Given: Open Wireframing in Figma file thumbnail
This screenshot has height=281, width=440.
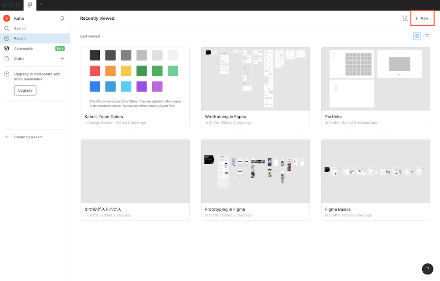Looking at the screenshot, I should 255,79.
